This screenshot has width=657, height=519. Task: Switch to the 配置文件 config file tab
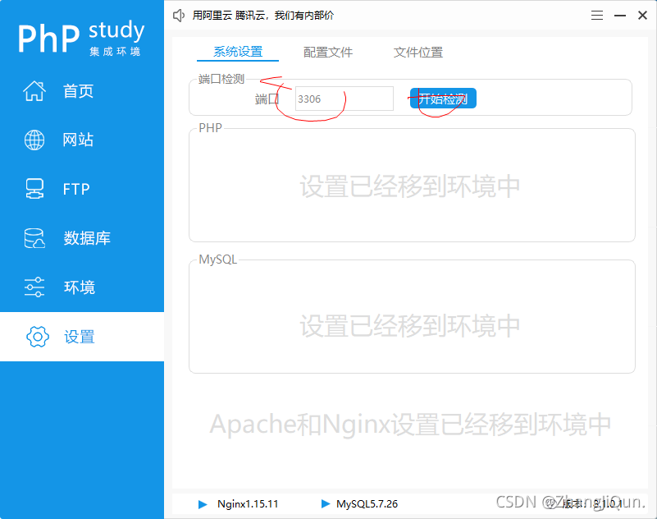[x=328, y=51]
